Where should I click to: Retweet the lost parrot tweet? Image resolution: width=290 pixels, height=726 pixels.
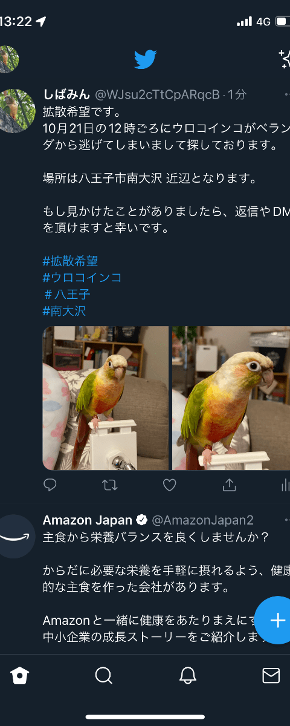click(x=110, y=485)
